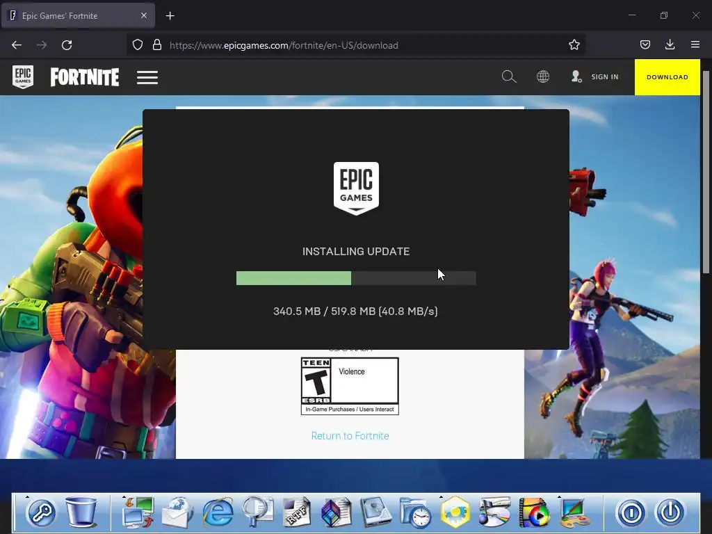Open a new browser tab
This screenshot has height=534, width=712.
[170, 16]
